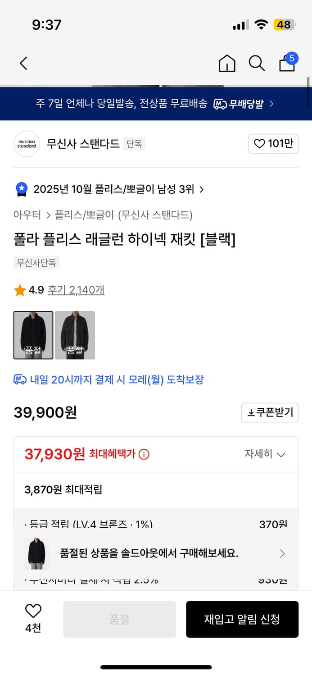The width and height of the screenshot is (312, 676).
Task: Open the 아우터 breadcrumb category
Action: click(27, 216)
